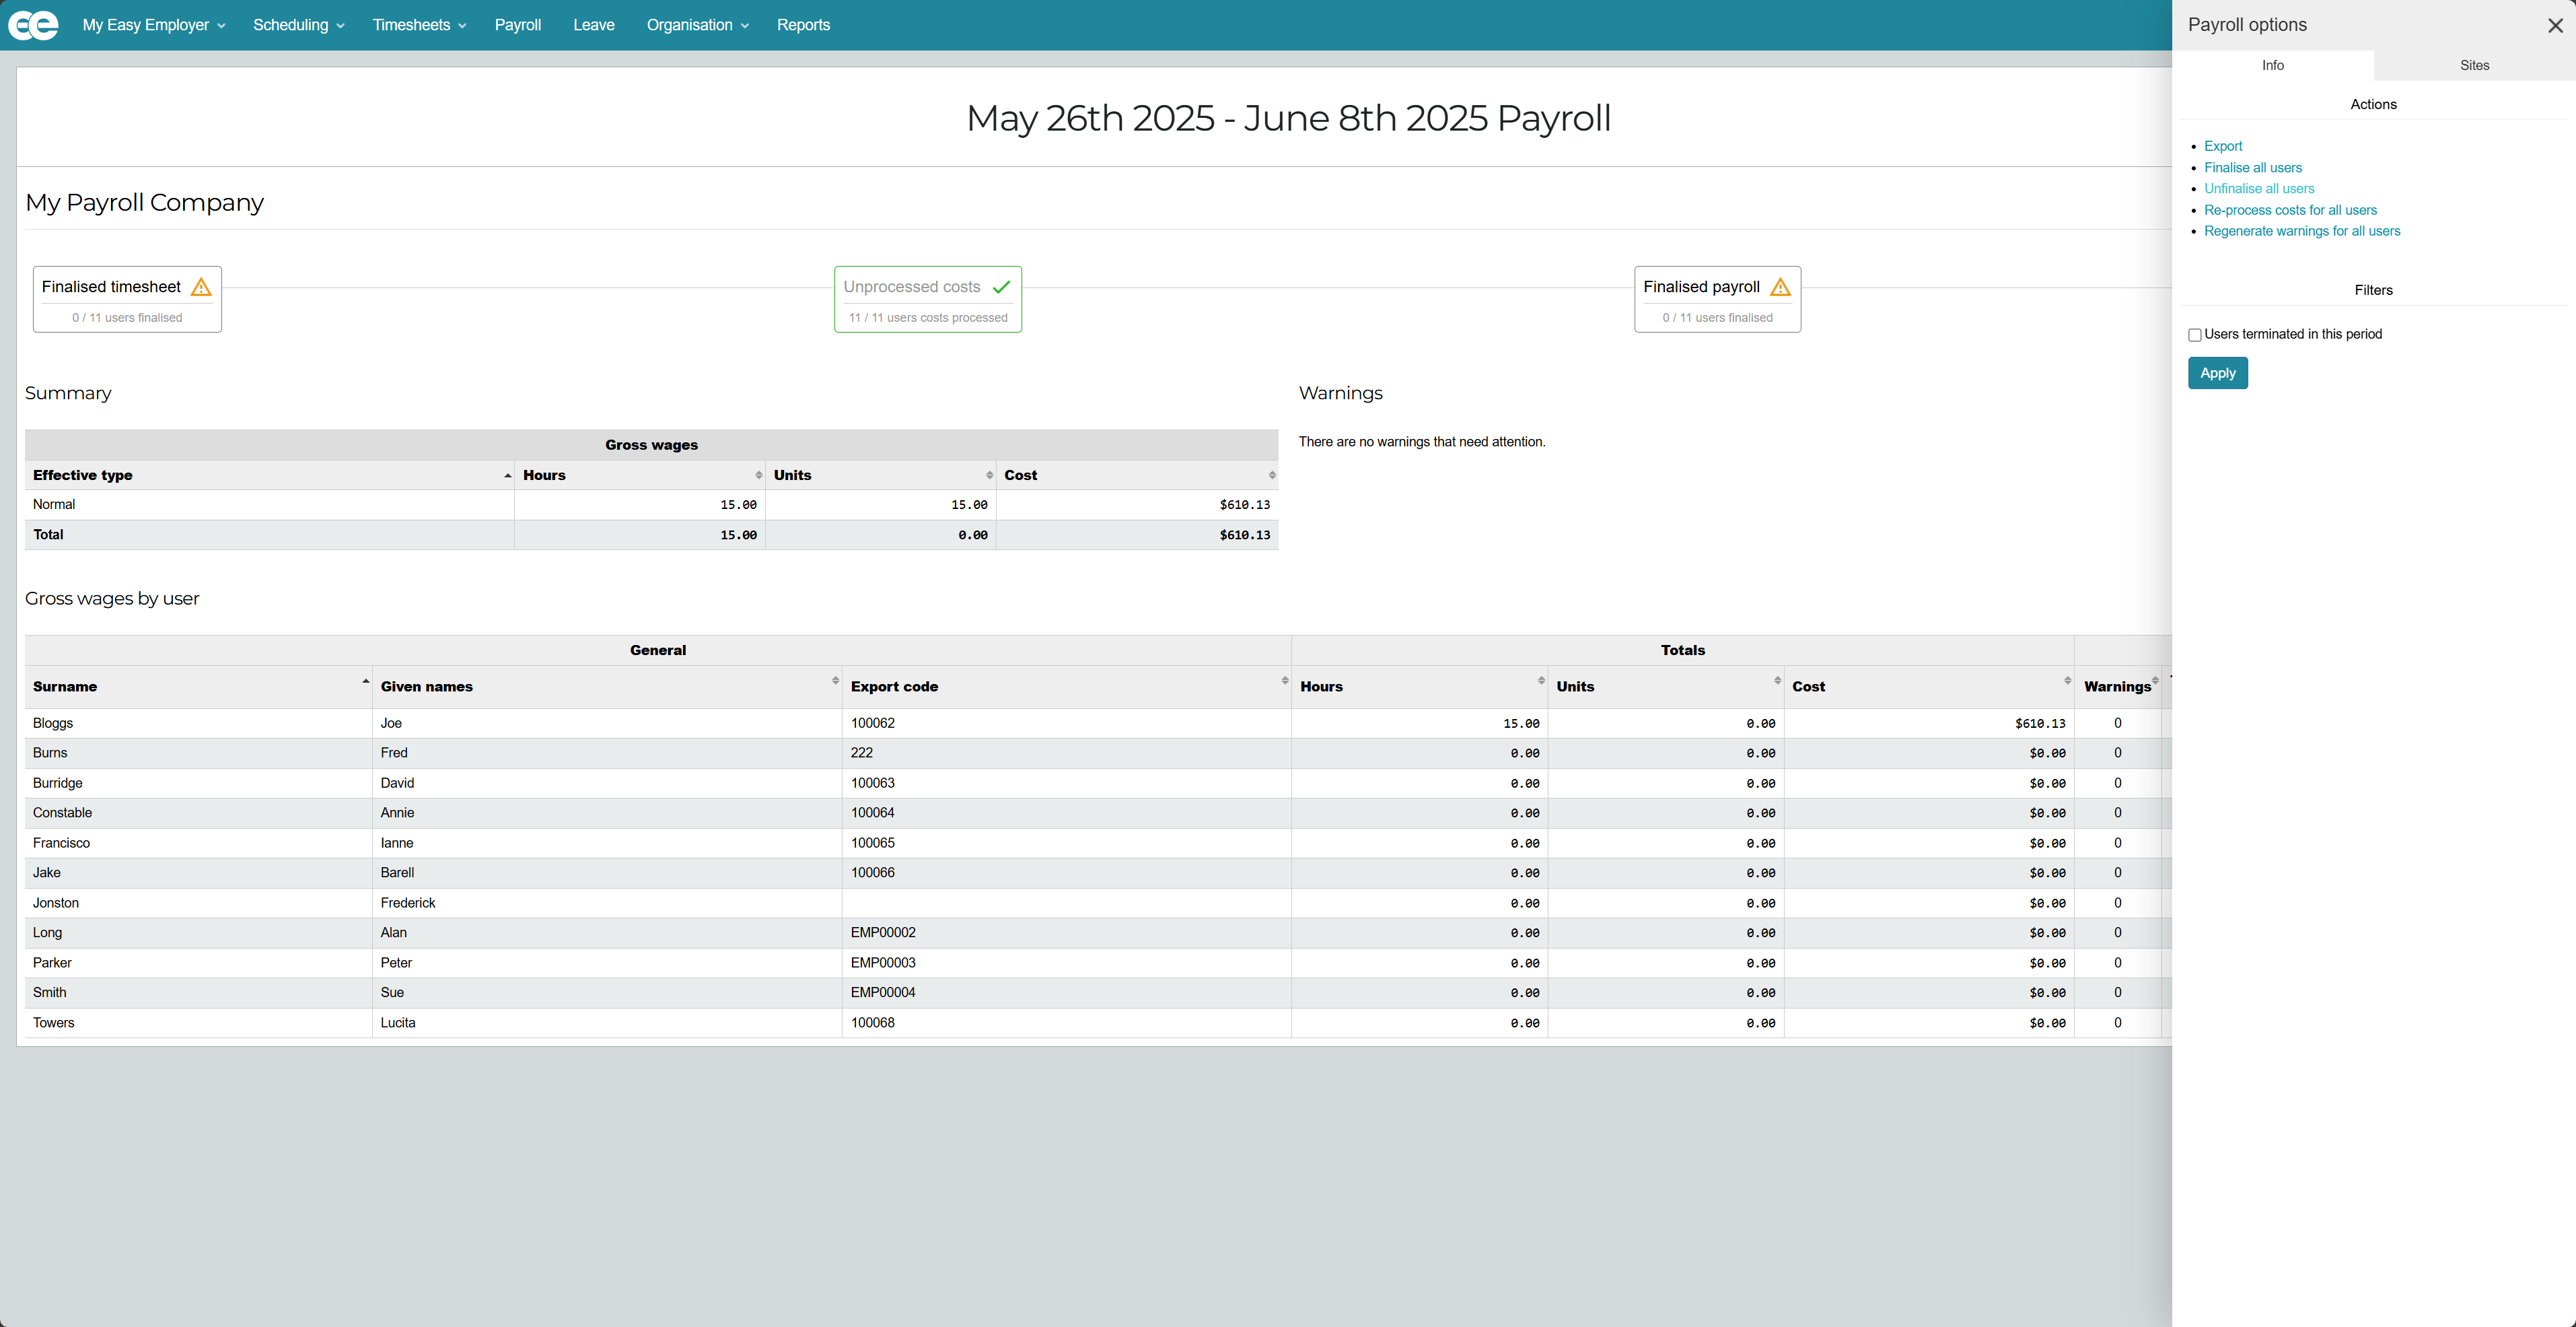Click the Total row in summary
Viewport: 2576px width, 1327px height.
[651, 535]
